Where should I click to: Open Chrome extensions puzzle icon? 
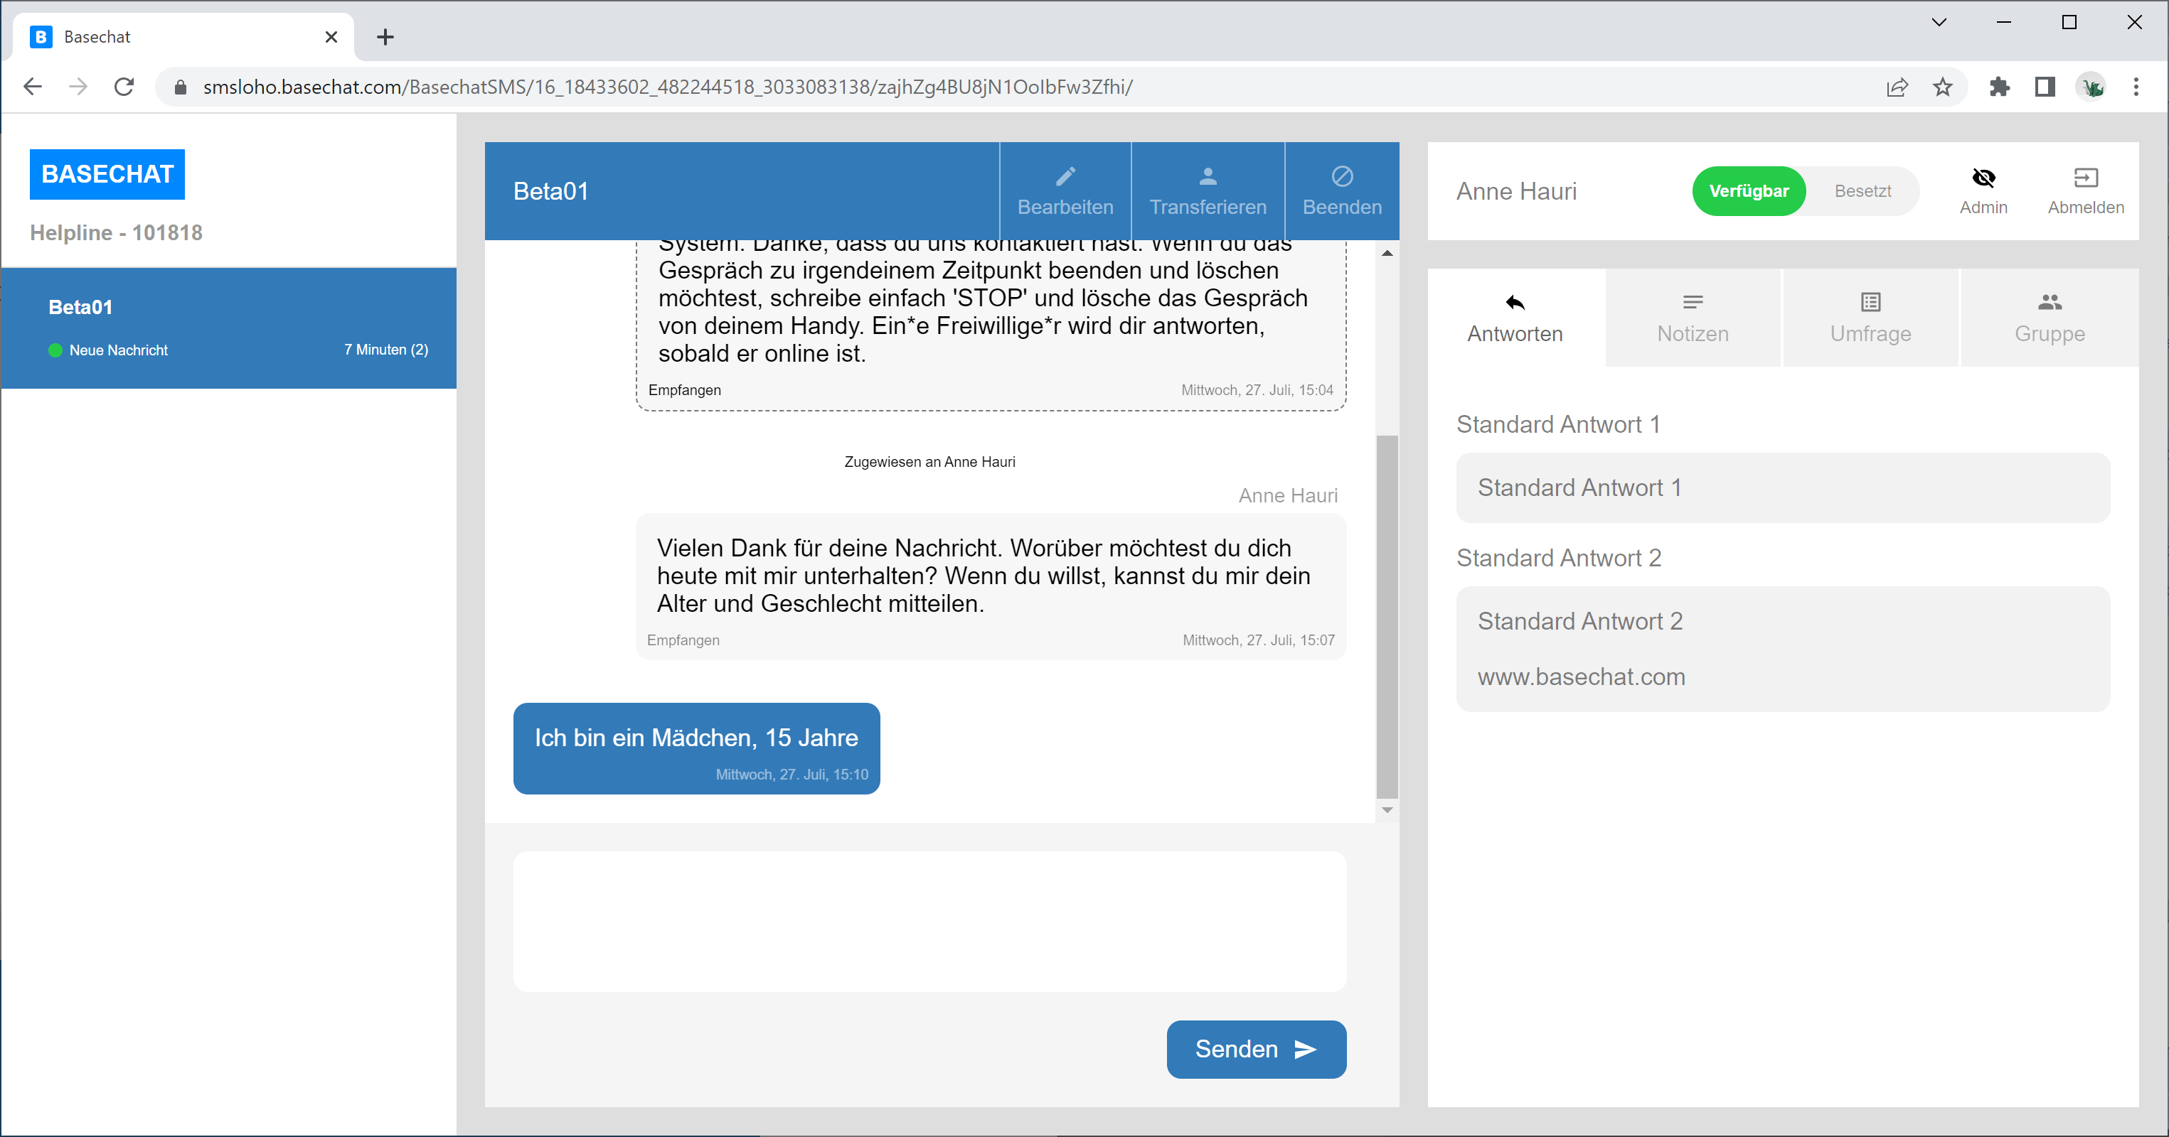click(1999, 87)
